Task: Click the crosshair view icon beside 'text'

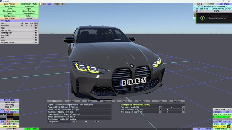Action: click(x=229, y=127)
